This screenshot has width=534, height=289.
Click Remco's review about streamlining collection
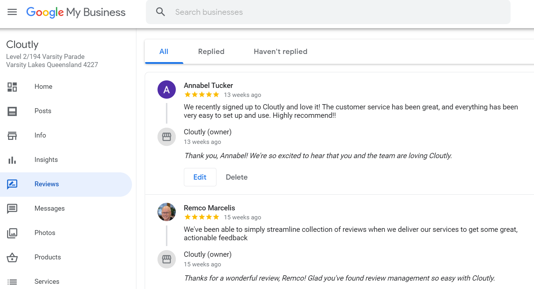351,234
